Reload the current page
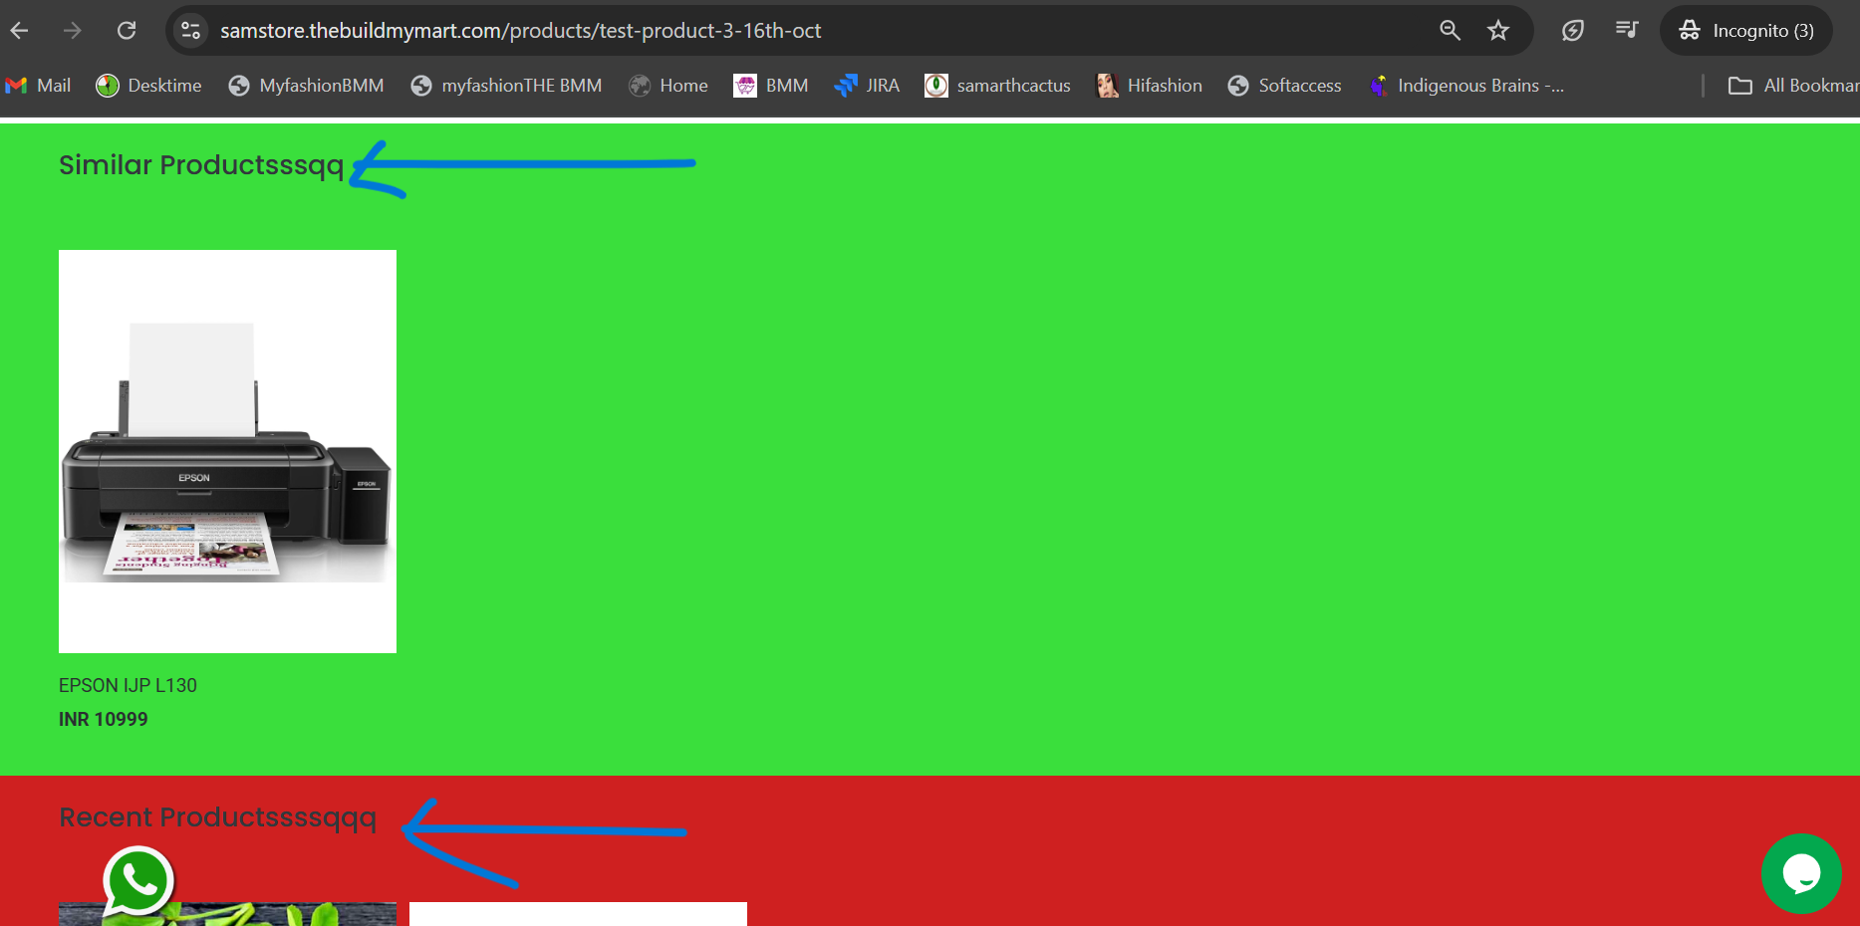1860x926 pixels. [127, 31]
